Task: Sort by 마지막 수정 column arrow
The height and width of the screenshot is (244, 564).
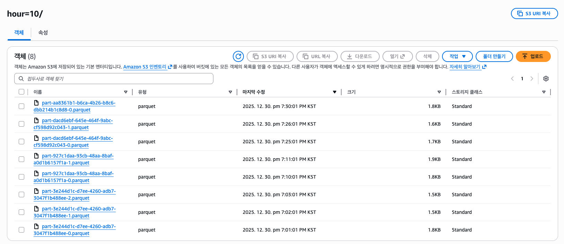Action: (x=334, y=92)
